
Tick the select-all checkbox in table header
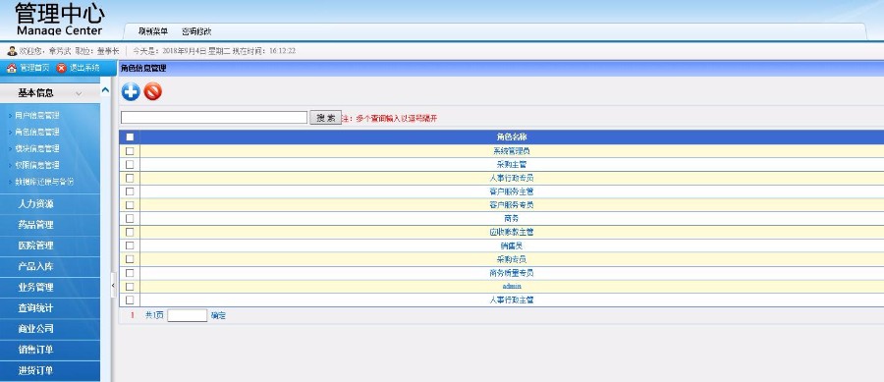[x=131, y=136]
